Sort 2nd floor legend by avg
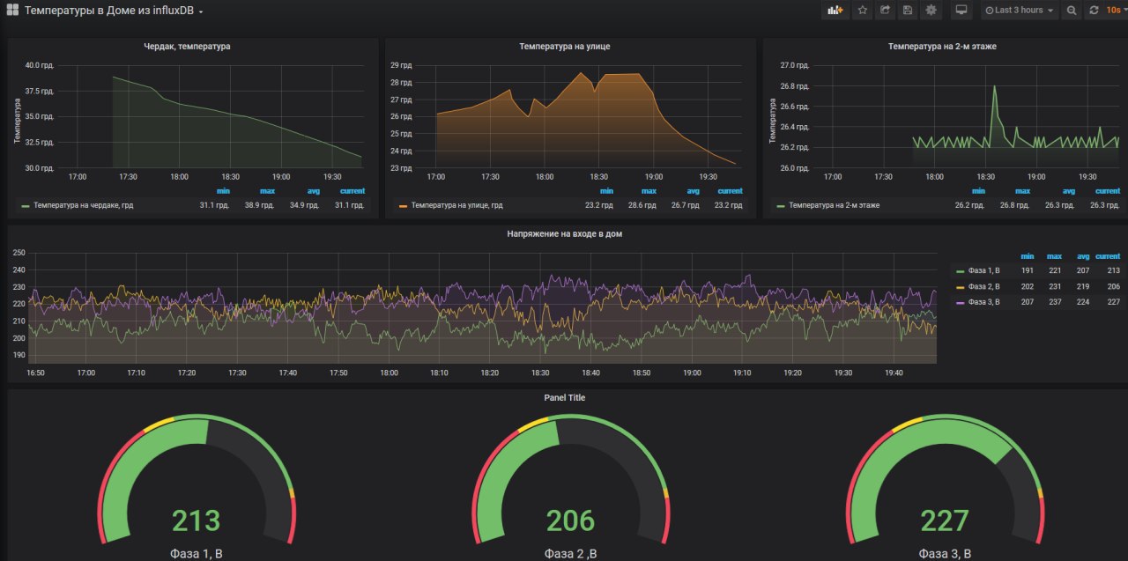The image size is (1128, 561). (x=1068, y=191)
